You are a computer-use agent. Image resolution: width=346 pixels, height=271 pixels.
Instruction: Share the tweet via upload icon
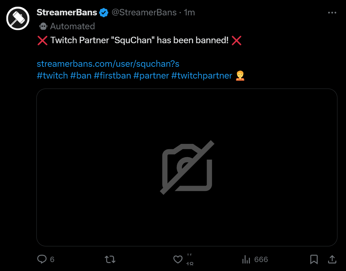coord(332,259)
